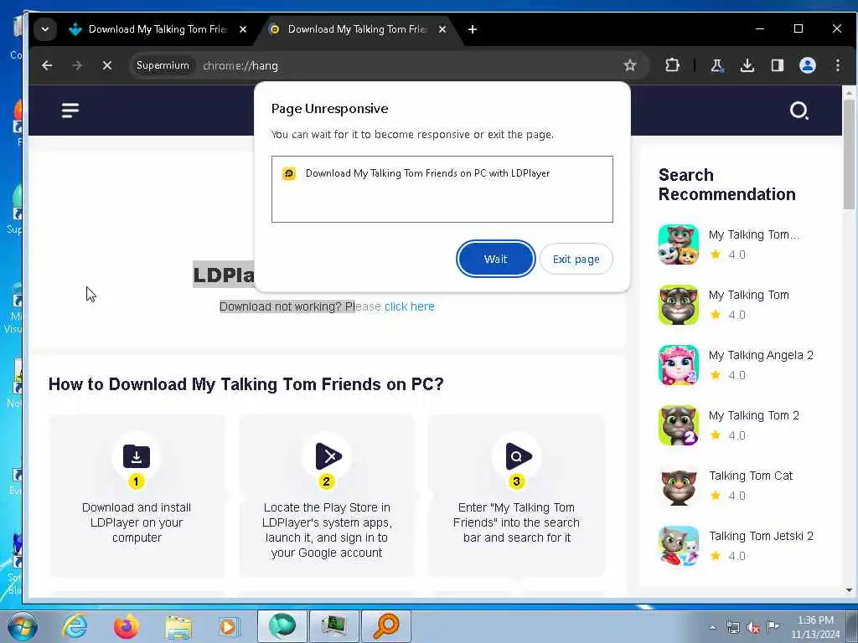Open My Talking Tom... recommendation thumbnail
The height and width of the screenshot is (643, 858).
click(x=679, y=244)
